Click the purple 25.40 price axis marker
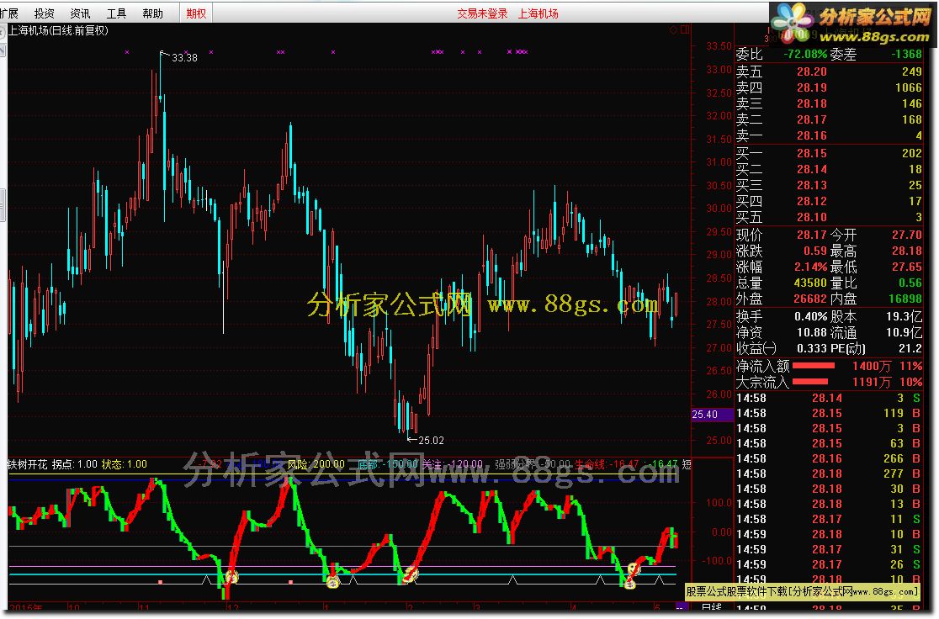Screen dimensions: 939x619 click(712, 415)
